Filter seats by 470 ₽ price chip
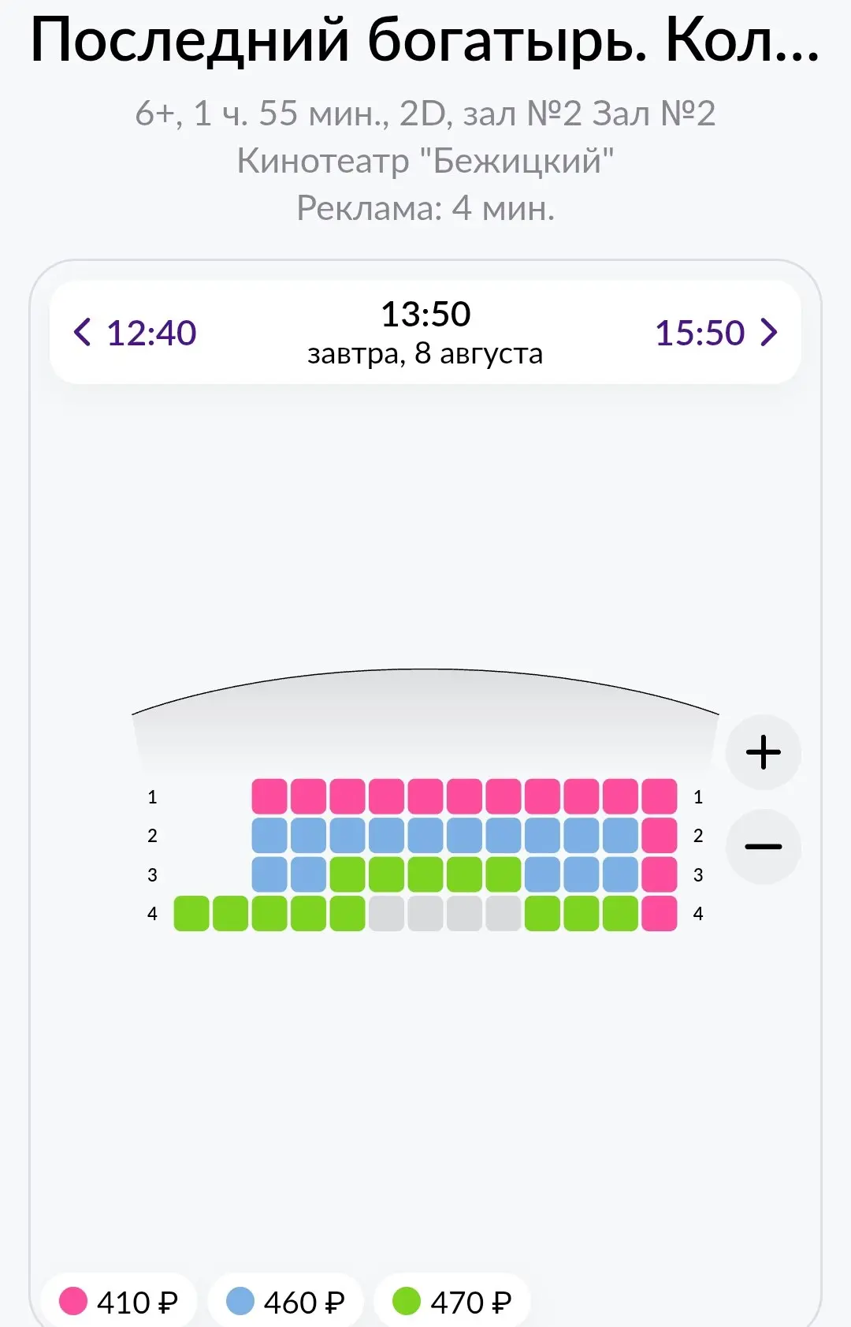 tap(452, 1301)
